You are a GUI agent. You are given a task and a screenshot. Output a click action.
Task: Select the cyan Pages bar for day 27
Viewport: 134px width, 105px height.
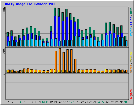click(x=111, y=40)
